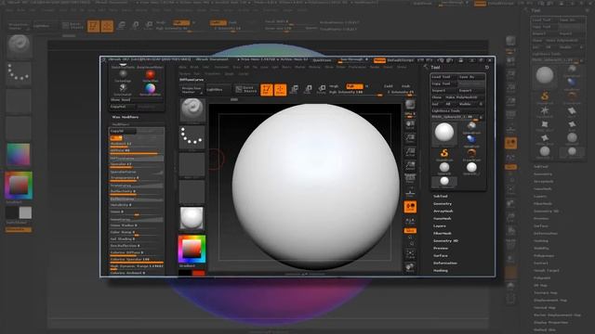Open the Render menu
The height and width of the screenshot is (334, 595).
(375, 67)
